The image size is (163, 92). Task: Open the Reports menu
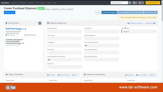pyautogui.click(x=44, y=3)
